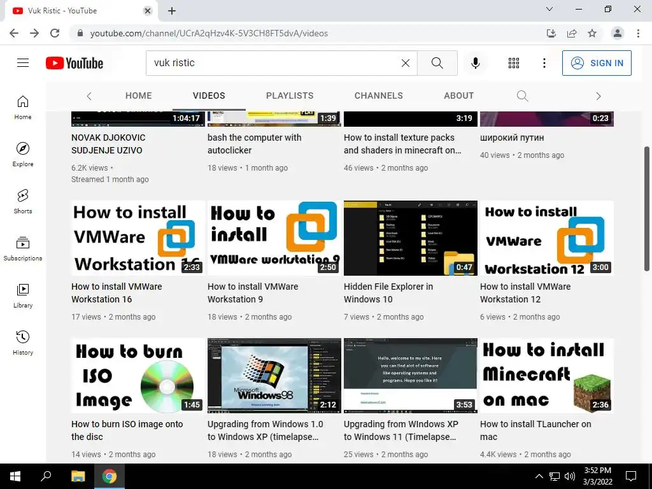
Task: Open the network icon in the tray
Action: (555, 476)
